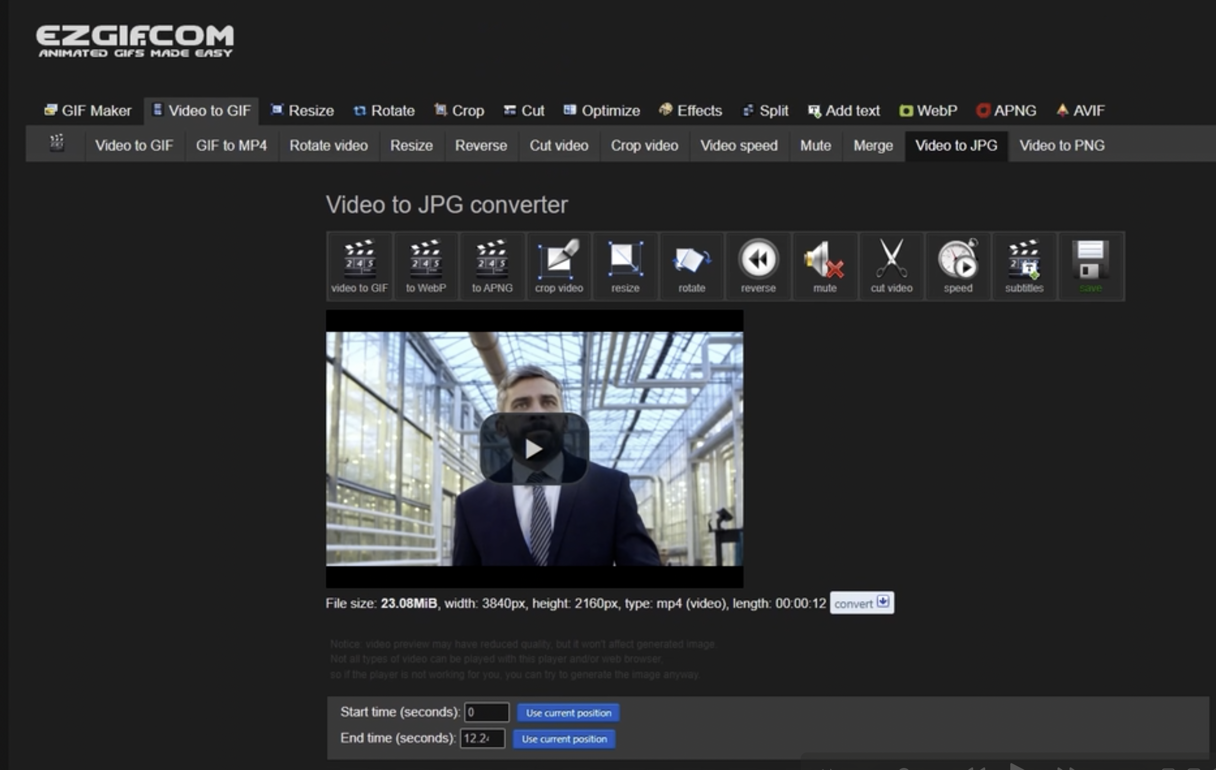Image resolution: width=1216 pixels, height=770 pixels.
Task: Click the Start time seconds input field
Action: click(486, 712)
